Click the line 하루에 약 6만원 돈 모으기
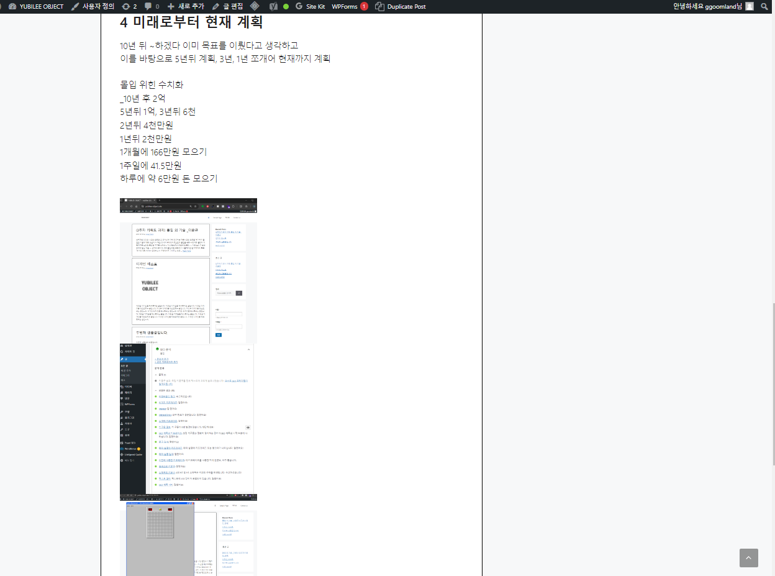 [169, 179]
